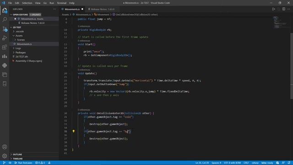The image size is (293, 165).
Task: Click the 3 references CodeLens above rb
Action: pyautogui.click(x=84, y=26)
